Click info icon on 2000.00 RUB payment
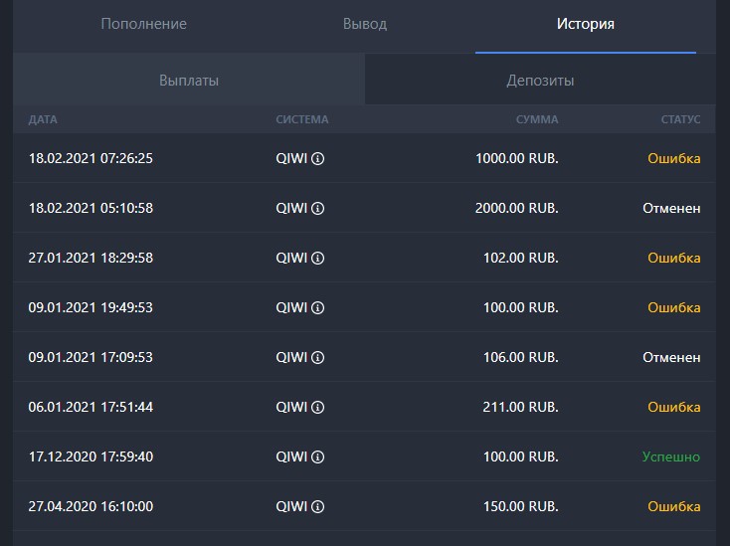730x546 pixels. point(317,209)
